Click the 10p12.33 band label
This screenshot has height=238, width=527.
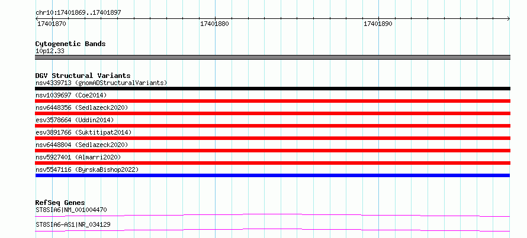[x=50, y=51]
